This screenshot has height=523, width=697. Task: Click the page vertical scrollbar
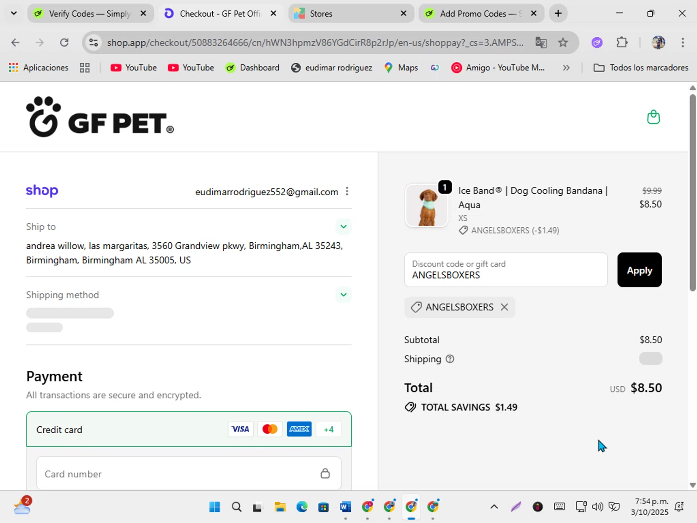[x=692, y=193]
